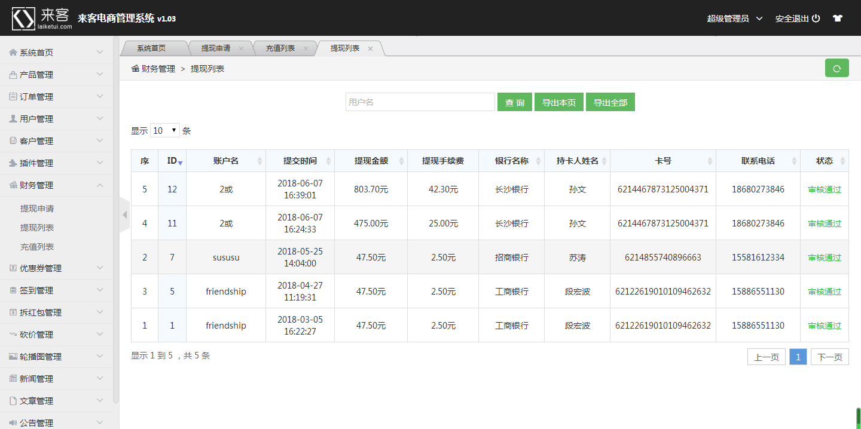
Task: Sort table by 账户名 column
Action: [226, 161]
